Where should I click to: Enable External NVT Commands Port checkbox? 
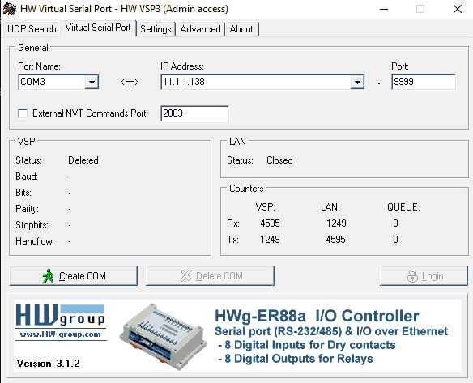tap(23, 113)
